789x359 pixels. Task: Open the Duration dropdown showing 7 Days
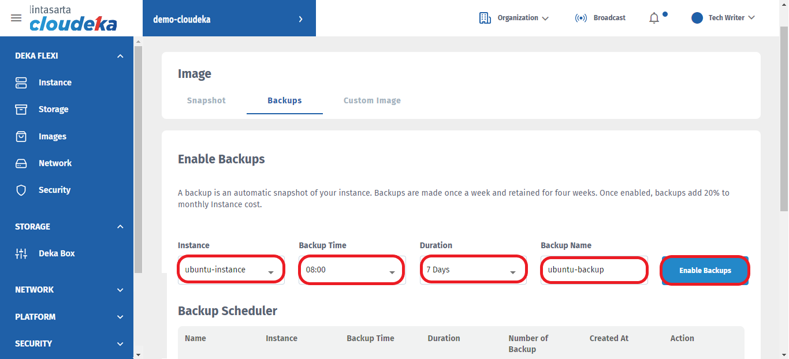pos(472,270)
